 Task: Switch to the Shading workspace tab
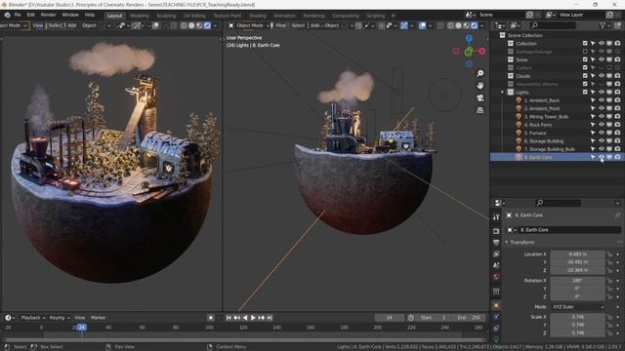coord(257,16)
